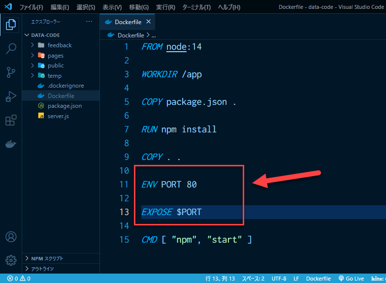Open the ターミナル(T) menu

click(196, 7)
